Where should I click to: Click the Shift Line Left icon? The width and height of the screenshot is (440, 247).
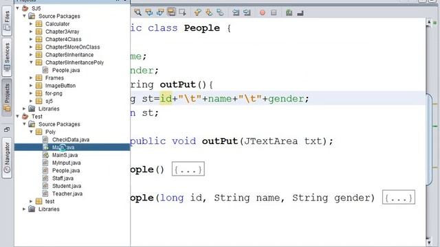point(236,12)
